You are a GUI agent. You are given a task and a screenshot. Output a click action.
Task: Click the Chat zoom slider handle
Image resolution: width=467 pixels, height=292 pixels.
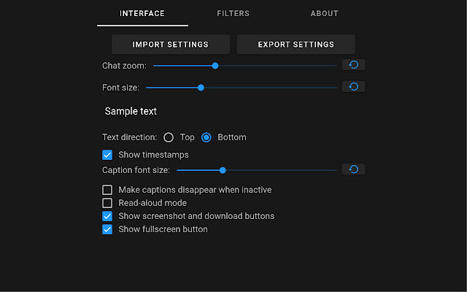tap(215, 66)
